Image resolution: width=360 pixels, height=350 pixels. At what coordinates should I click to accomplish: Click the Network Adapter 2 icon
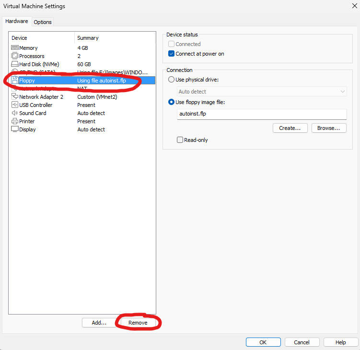click(x=14, y=97)
